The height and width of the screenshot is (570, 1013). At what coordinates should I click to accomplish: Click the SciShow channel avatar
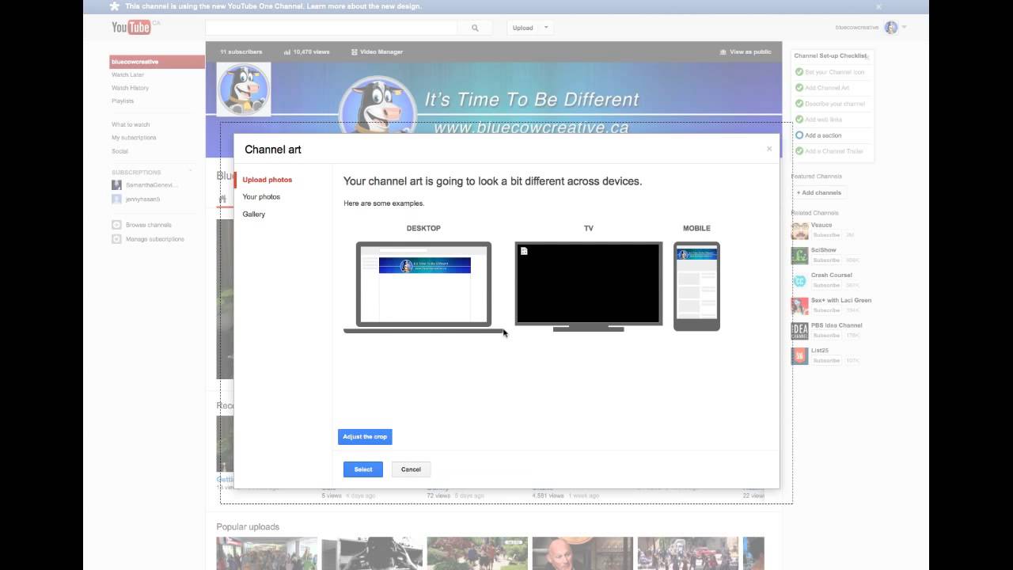click(x=799, y=256)
